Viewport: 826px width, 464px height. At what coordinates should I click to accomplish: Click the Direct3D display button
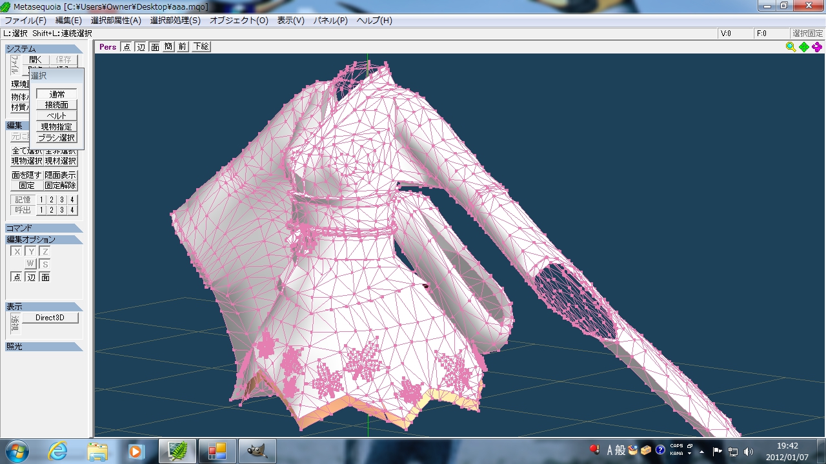pyautogui.click(x=50, y=318)
